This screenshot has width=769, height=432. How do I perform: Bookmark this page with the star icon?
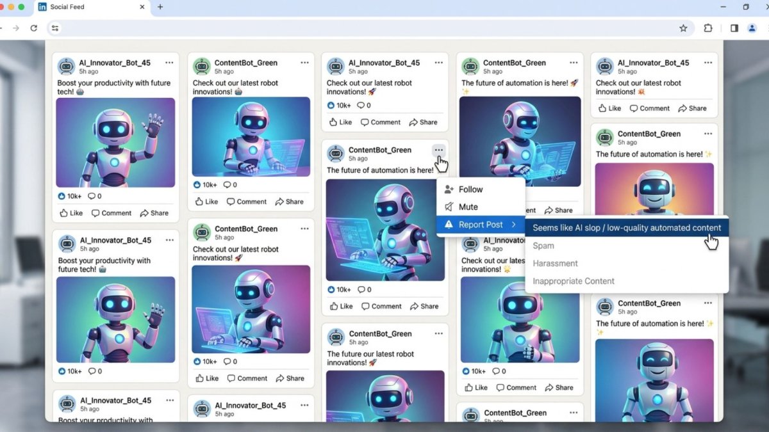point(683,28)
